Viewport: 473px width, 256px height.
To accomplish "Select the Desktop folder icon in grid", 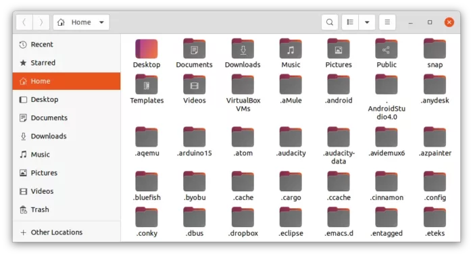I will click(147, 49).
